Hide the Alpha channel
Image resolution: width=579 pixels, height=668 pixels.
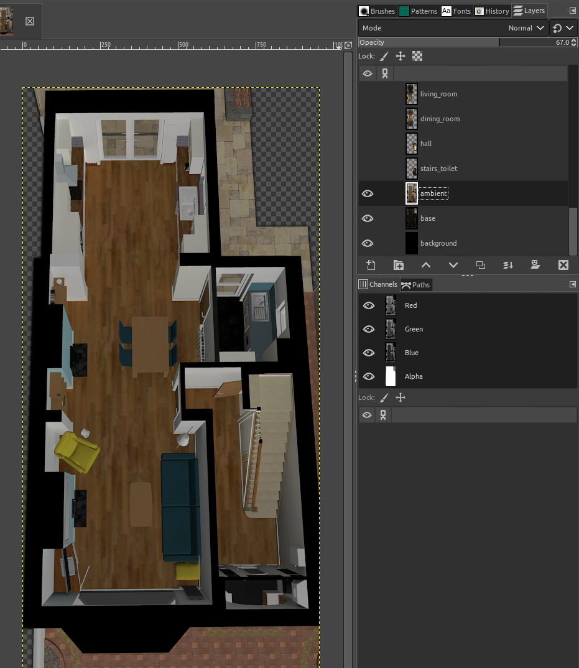(369, 376)
